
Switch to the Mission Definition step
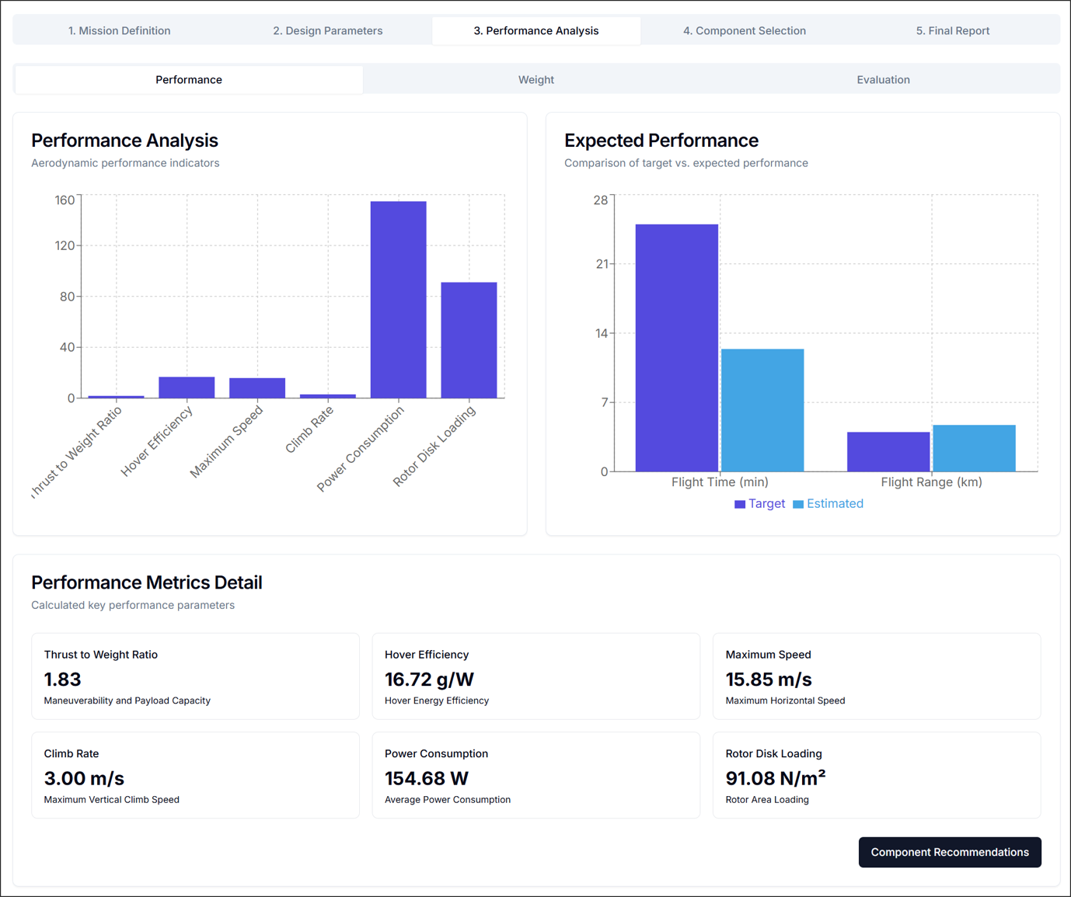pos(119,30)
